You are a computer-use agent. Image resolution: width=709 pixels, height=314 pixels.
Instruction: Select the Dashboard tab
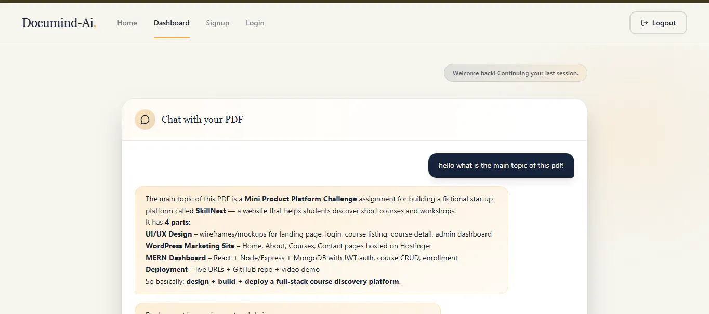pyautogui.click(x=172, y=23)
